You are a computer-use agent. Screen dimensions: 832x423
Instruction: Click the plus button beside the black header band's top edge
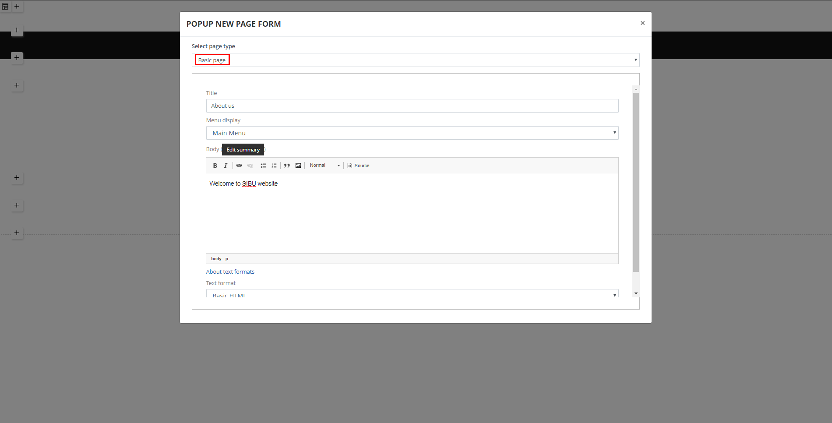[17, 30]
